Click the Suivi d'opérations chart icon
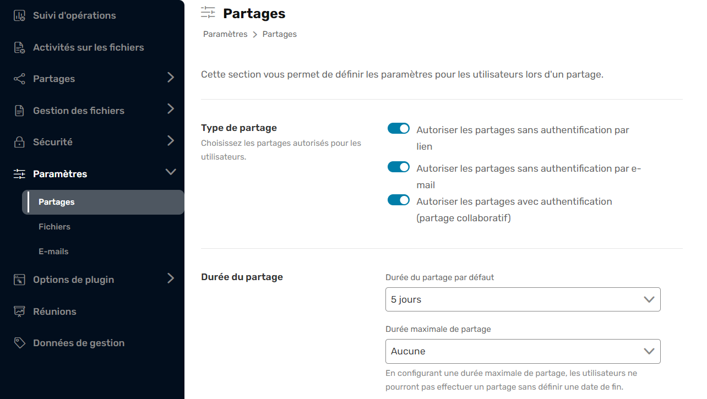 [x=19, y=16]
